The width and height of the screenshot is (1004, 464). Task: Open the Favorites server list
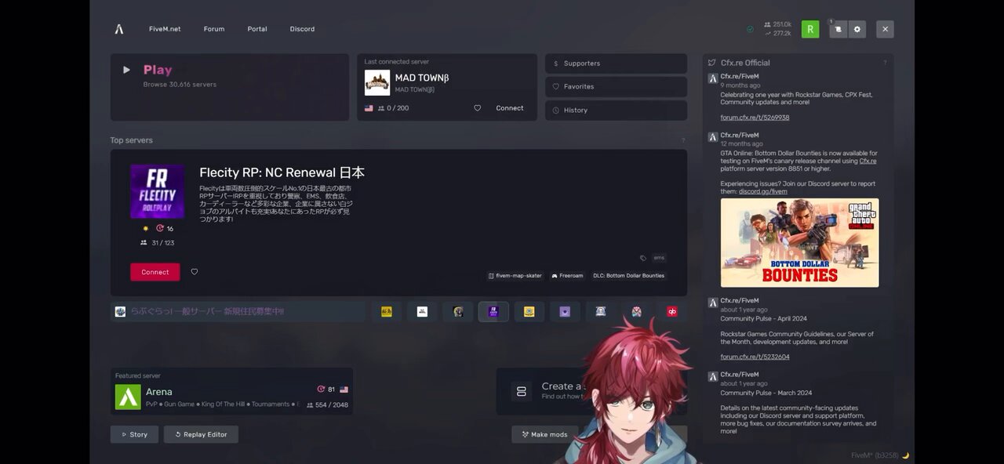point(616,87)
